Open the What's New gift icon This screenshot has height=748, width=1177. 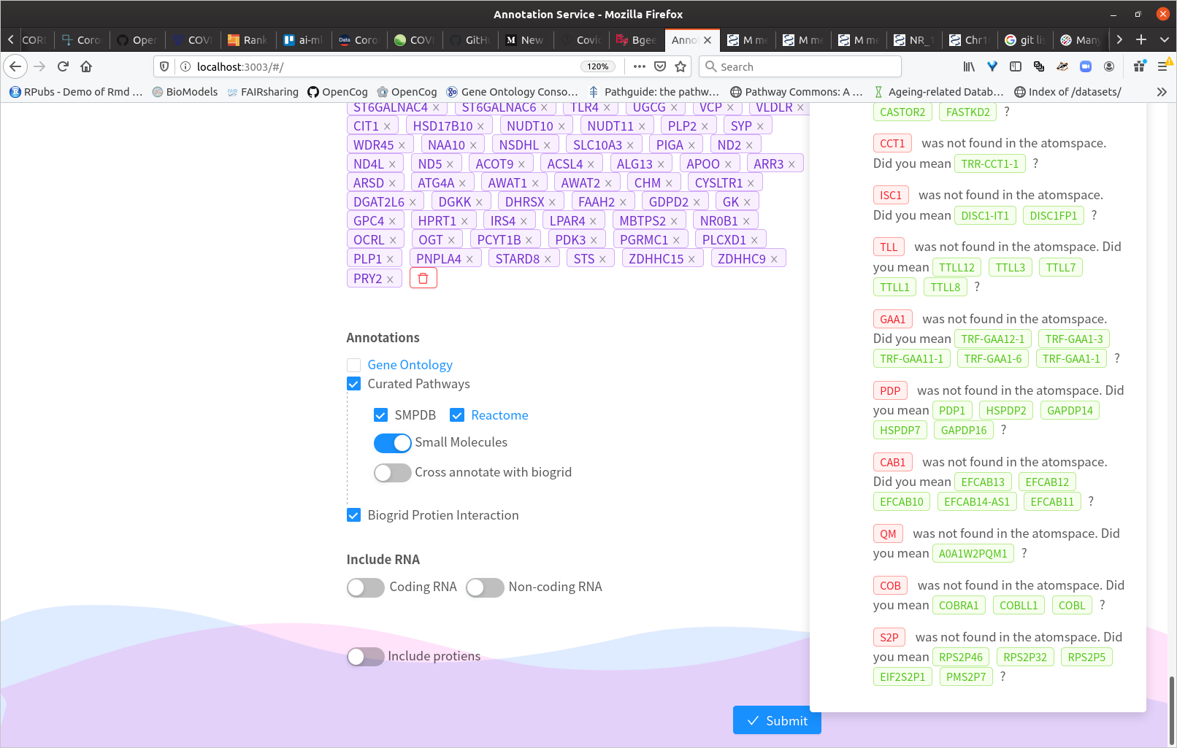1139,66
